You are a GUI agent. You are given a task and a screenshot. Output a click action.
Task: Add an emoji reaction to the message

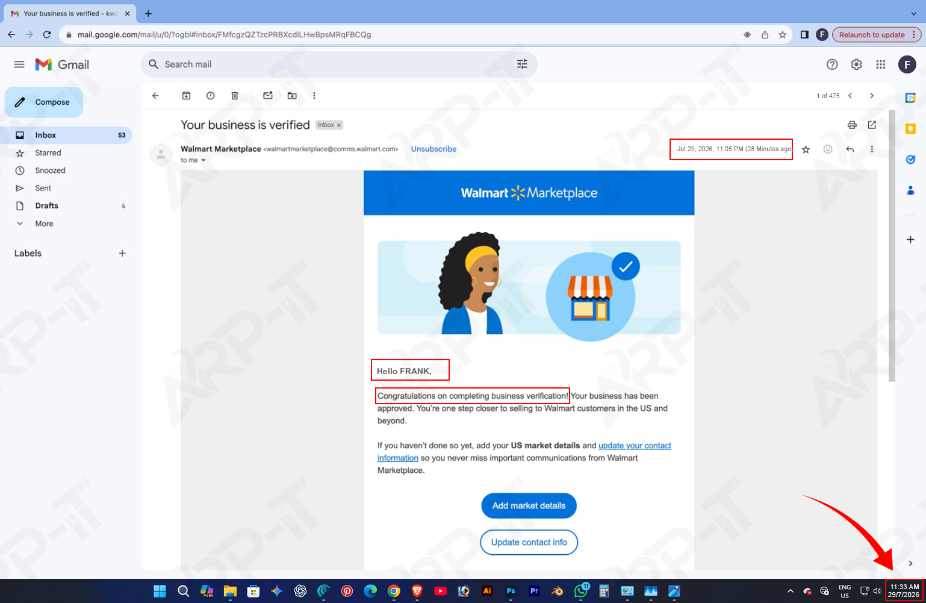828,149
